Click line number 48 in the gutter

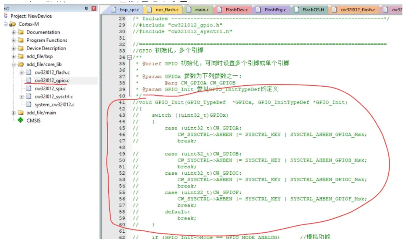coord(122,147)
